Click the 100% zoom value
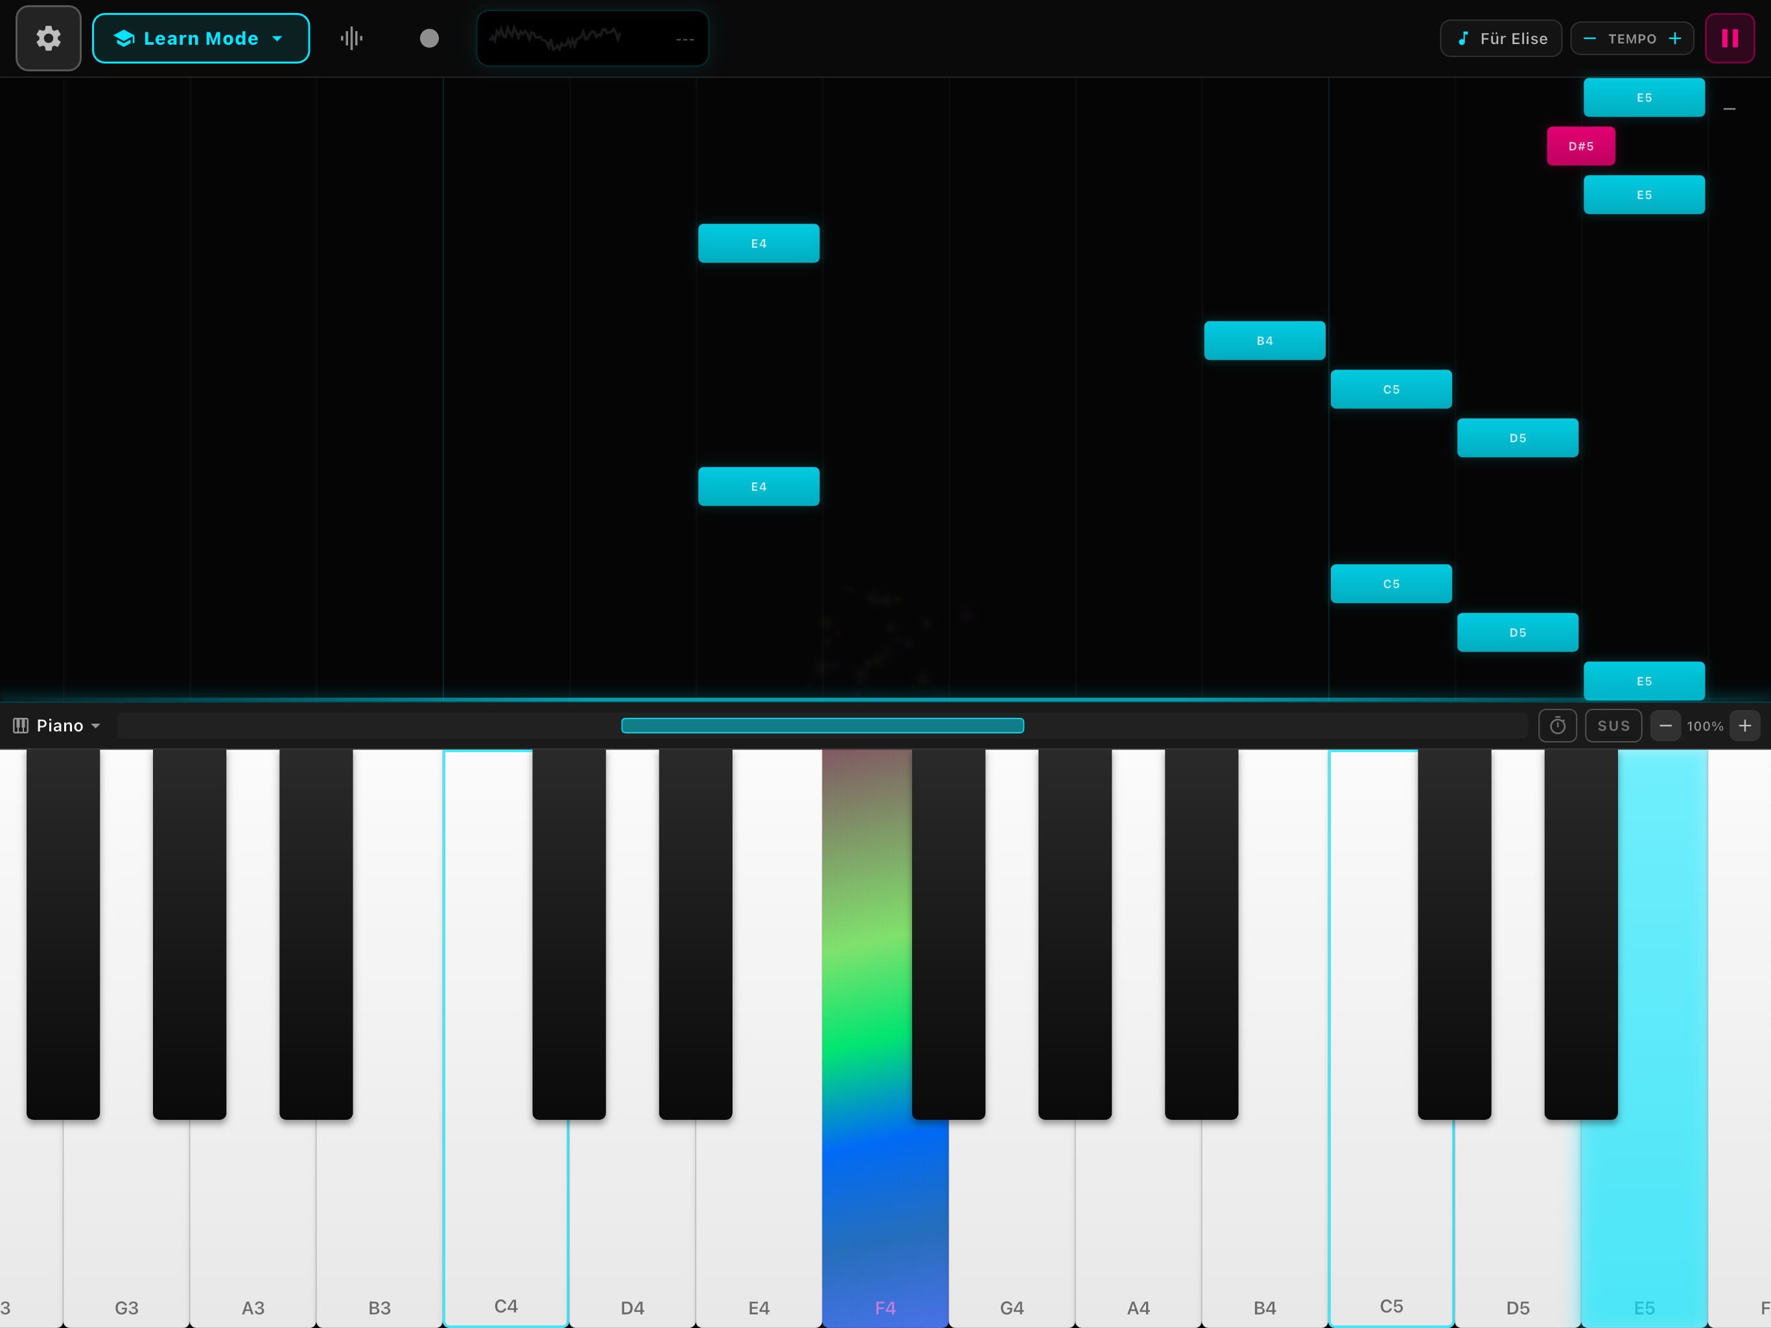The image size is (1771, 1328). coord(1704,726)
